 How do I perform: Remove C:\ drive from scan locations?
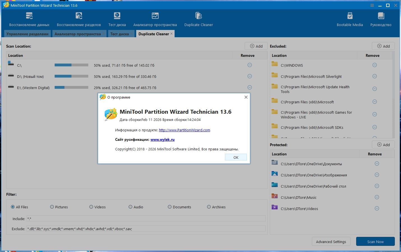pos(250,65)
